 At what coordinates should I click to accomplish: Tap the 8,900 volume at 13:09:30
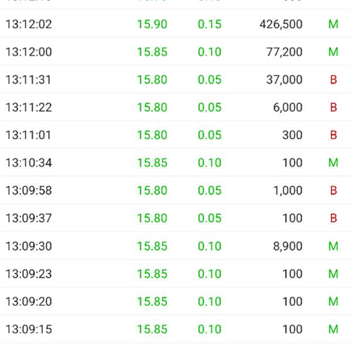click(x=287, y=246)
